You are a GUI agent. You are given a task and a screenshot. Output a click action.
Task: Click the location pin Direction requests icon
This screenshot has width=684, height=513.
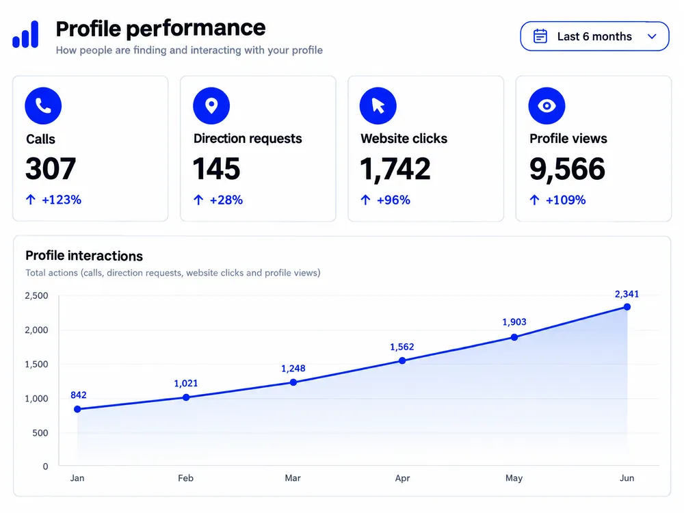[211, 105]
